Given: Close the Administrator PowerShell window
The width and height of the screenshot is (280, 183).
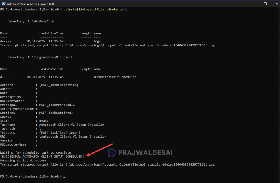Looking at the screenshot, I should (277, 4).
